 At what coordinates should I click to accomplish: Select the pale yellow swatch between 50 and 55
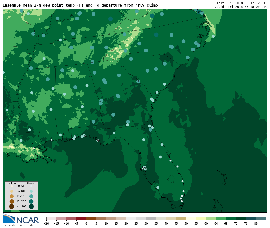pyautogui.click(x=191, y=218)
